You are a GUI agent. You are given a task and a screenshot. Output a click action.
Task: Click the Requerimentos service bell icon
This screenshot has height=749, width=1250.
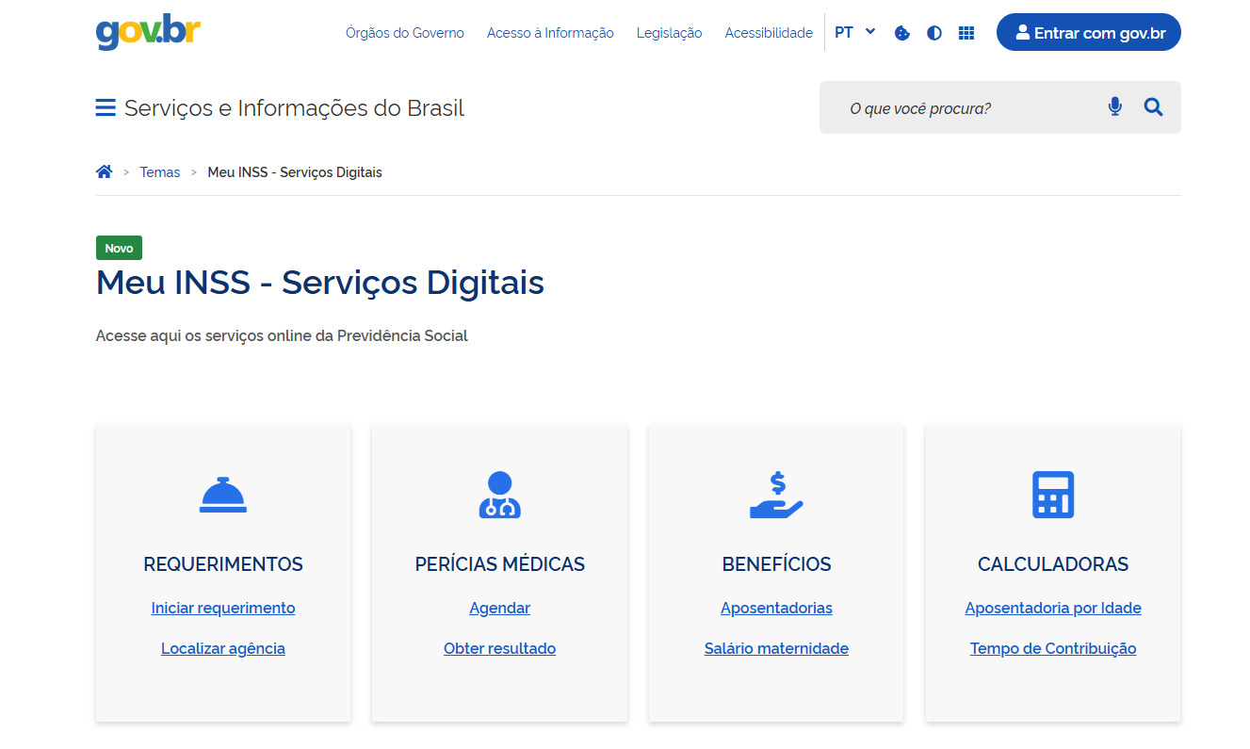pos(223,495)
